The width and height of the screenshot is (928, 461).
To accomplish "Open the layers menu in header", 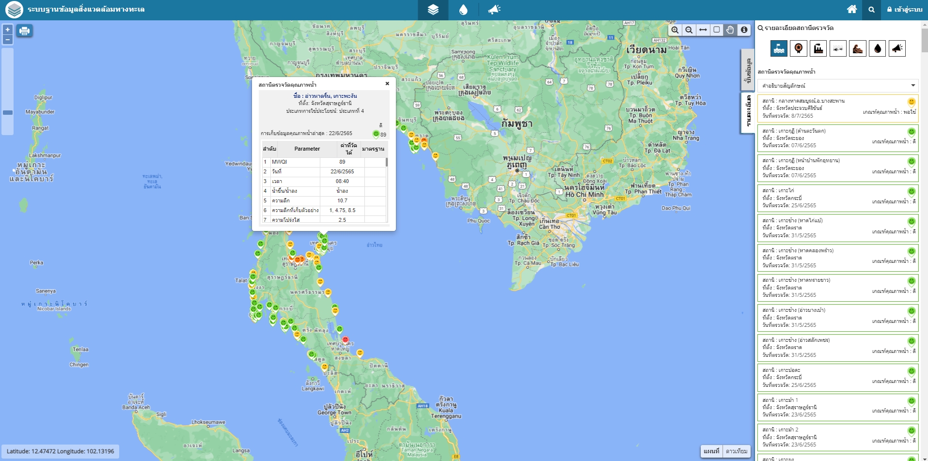I will pyautogui.click(x=433, y=10).
